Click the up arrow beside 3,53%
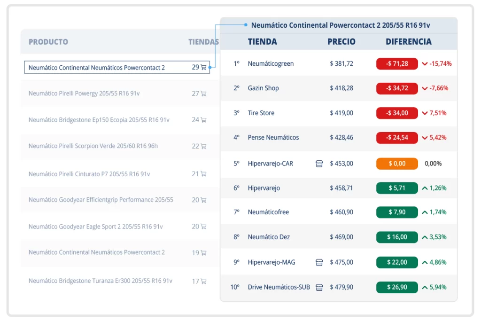 [425, 237]
